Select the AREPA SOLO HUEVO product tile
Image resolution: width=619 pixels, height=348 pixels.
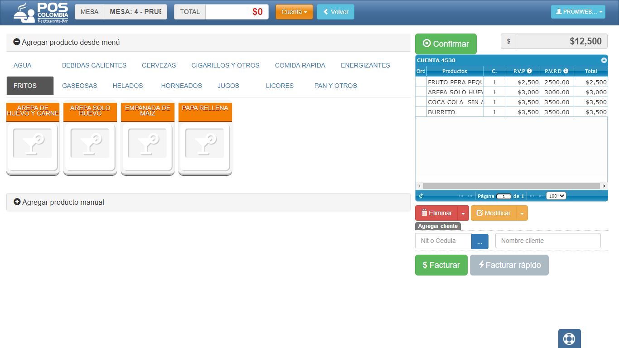click(90, 138)
